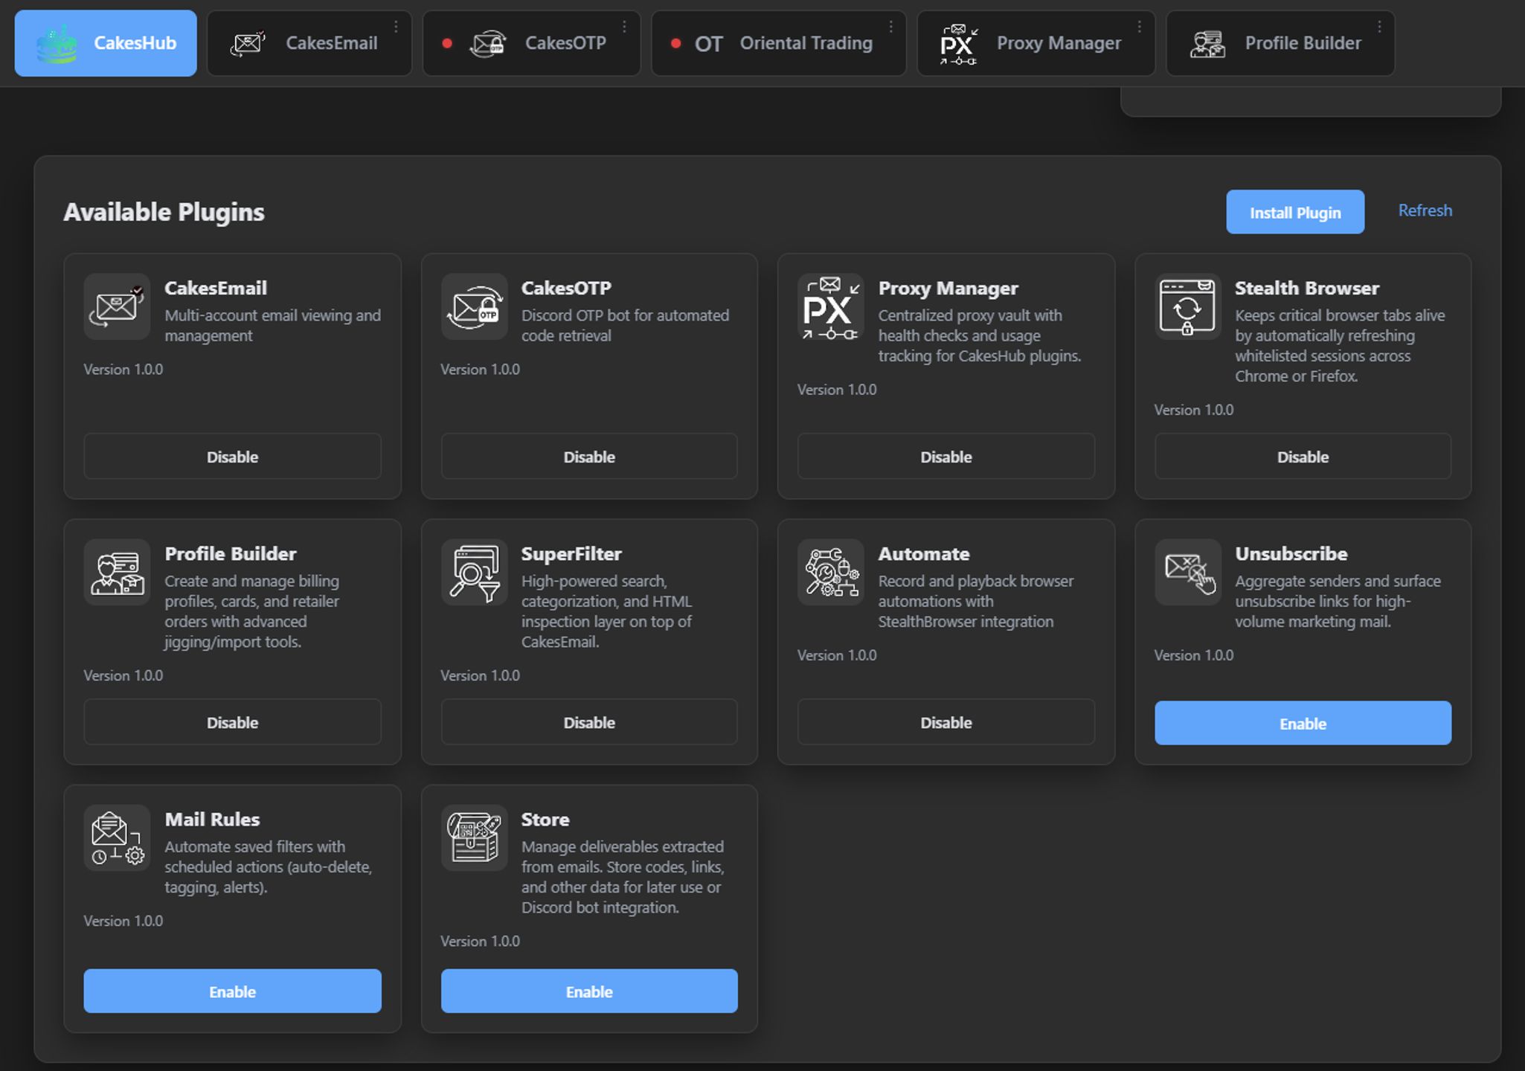Image resolution: width=1525 pixels, height=1071 pixels.
Task: Disable the SuperFilter plugin
Action: (x=589, y=722)
